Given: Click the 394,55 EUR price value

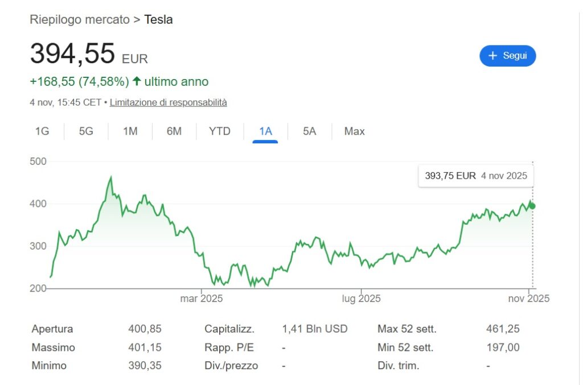Looking at the screenshot, I should (72, 54).
